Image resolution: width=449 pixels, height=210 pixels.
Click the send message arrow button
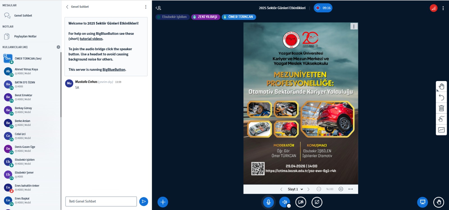coord(144,201)
